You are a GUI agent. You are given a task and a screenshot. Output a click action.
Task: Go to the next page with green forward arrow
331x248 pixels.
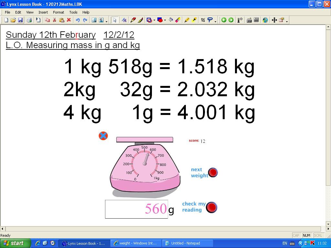pyautogui.click(x=231, y=20)
